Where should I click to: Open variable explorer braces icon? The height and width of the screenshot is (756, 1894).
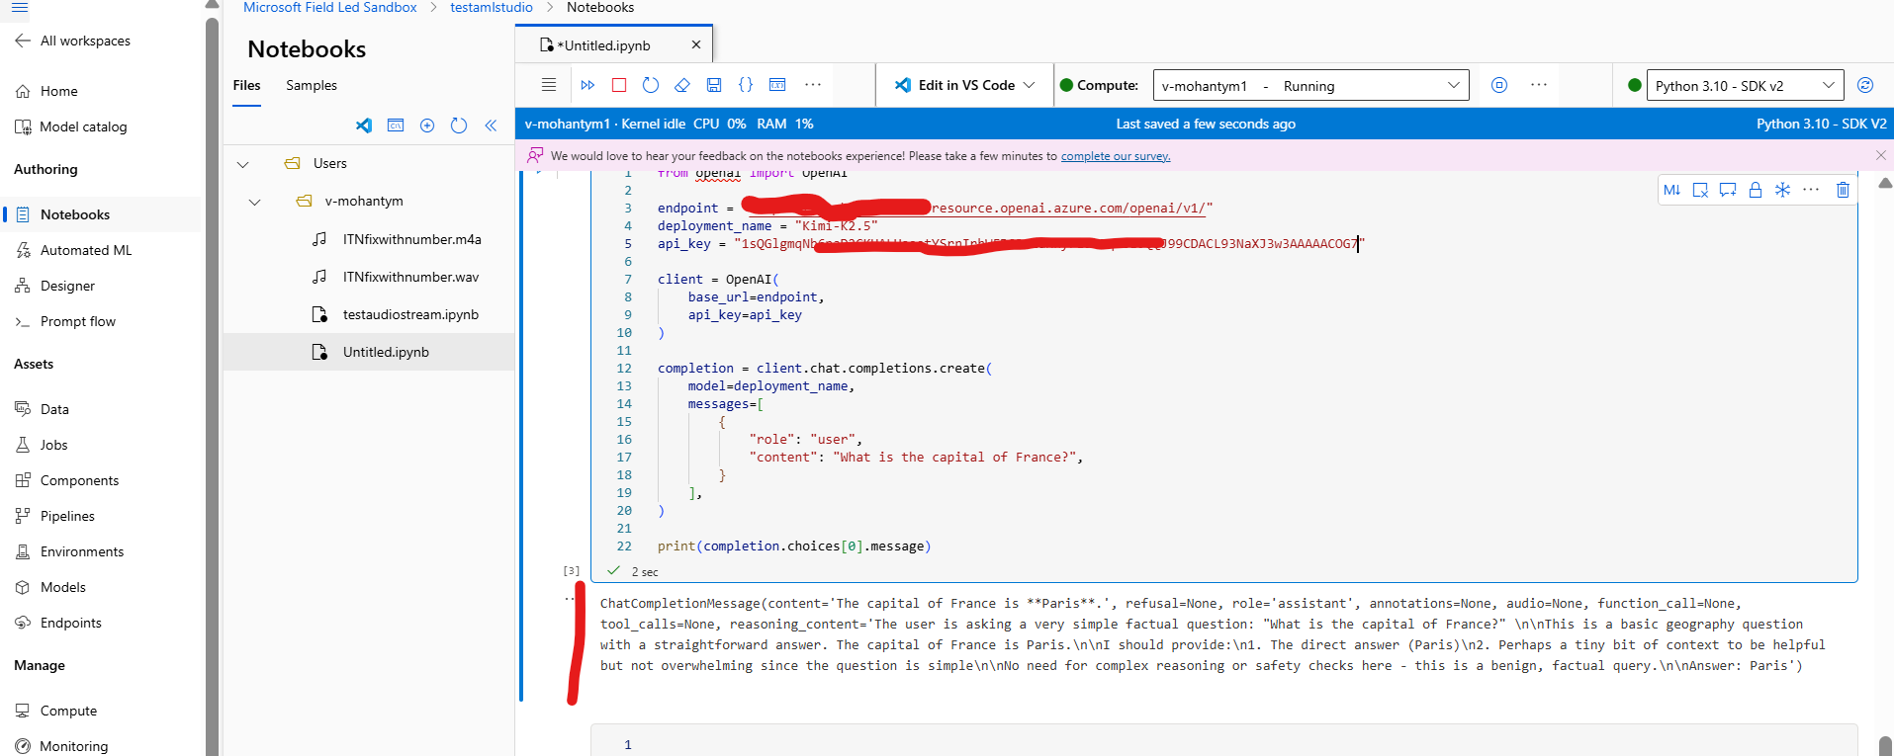click(746, 85)
